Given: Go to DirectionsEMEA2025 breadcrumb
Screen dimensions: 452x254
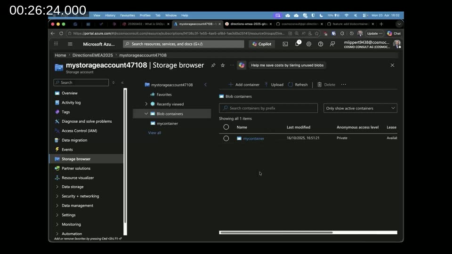Looking at the screenshot, I should (x=93, y=56).
